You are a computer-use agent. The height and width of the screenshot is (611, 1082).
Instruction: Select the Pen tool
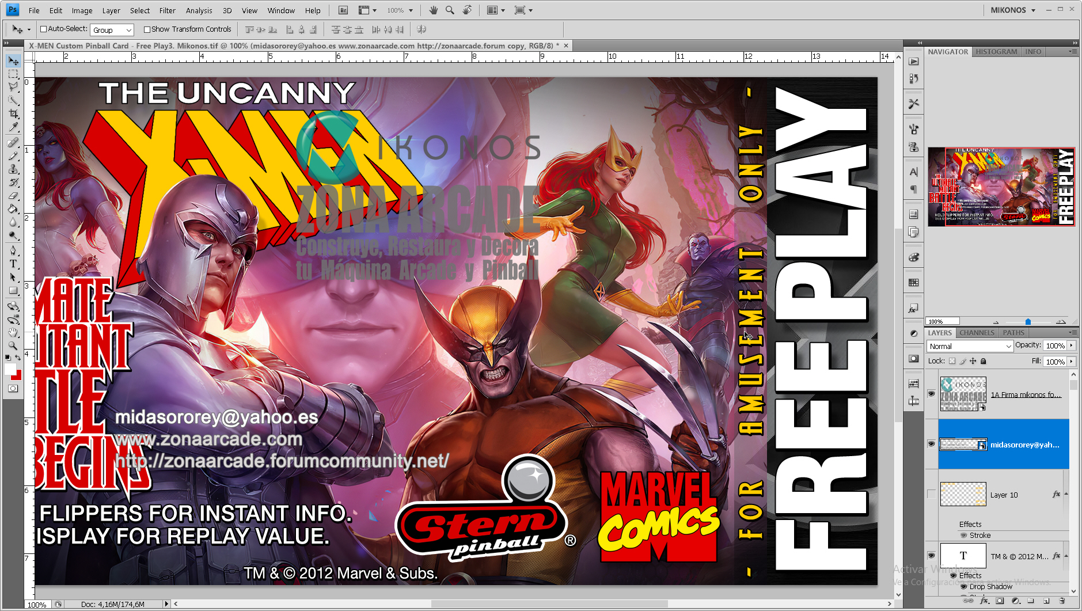[x=13, y=251]
